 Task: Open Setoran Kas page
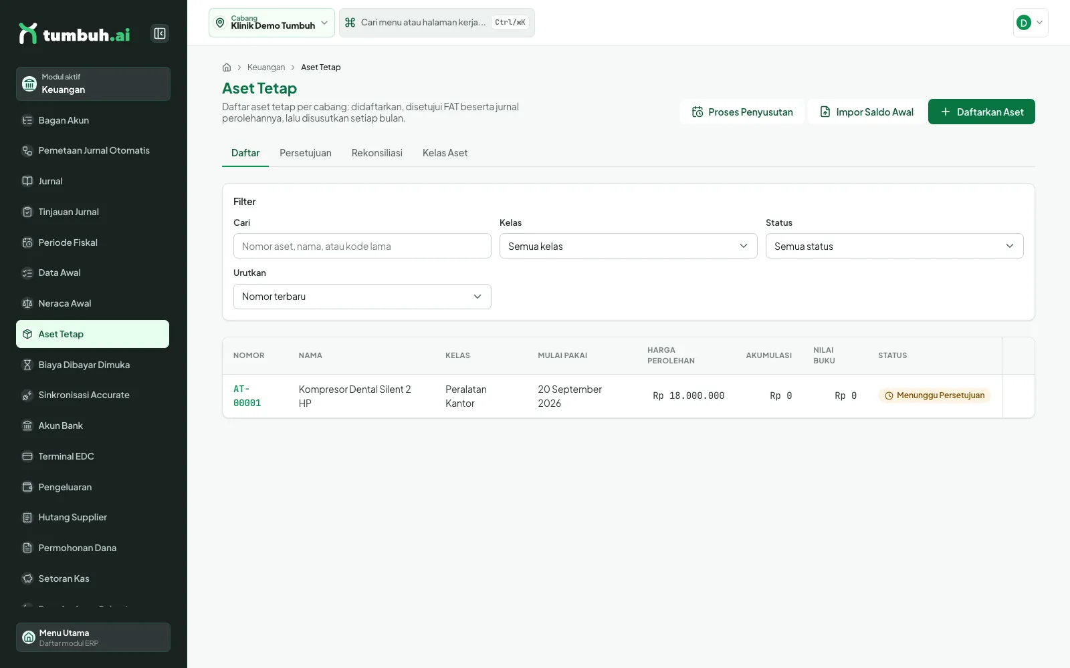click(x=92, y=578)
